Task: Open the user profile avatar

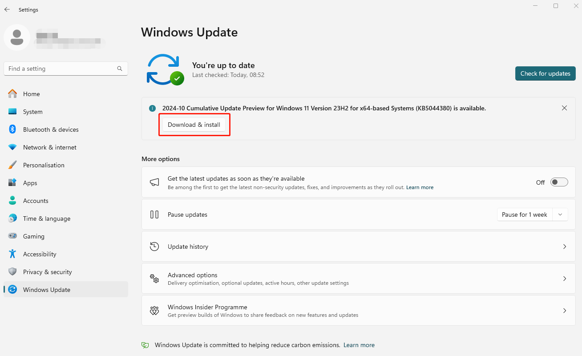Action: point(17,37)
